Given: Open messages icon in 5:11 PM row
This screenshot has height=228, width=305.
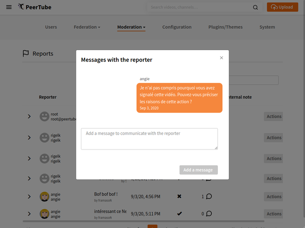Looking at the screenshot, I should coord(209,214).
